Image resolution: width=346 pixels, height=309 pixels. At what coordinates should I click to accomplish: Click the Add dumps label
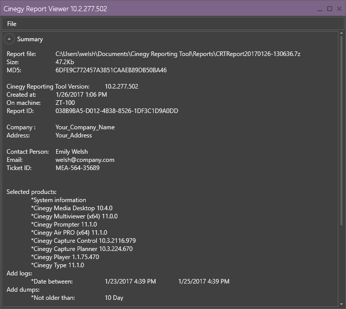(x=23, y=290)
